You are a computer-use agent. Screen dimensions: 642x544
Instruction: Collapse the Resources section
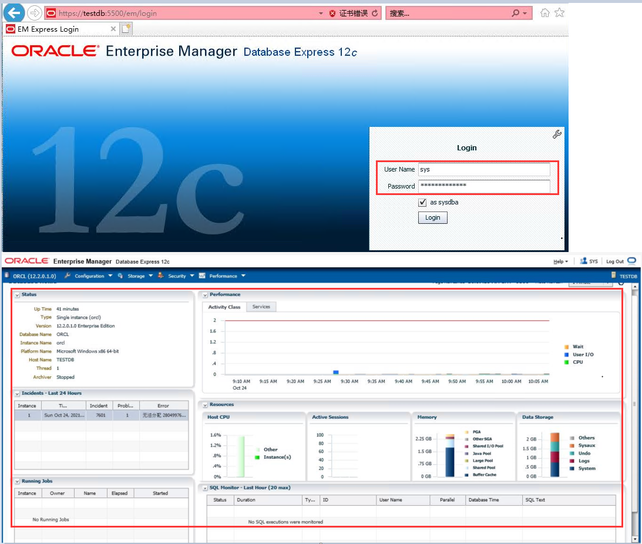pyautogui.click(x=205, y=405)
